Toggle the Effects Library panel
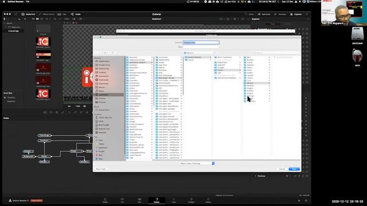The image size is (367, 206). 46,14
